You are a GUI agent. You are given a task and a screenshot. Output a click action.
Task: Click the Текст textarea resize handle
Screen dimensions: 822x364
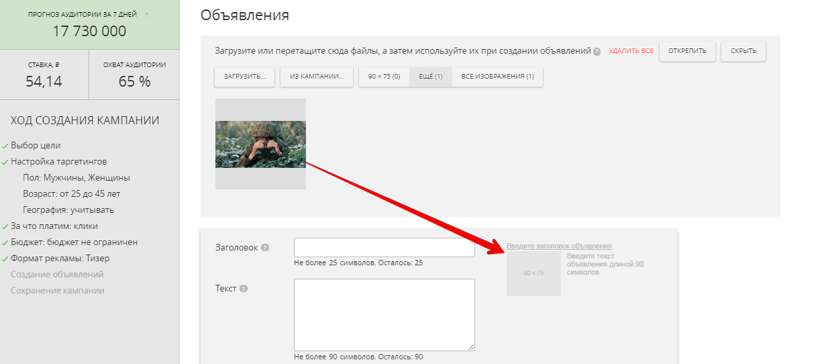tap(471, 347)
